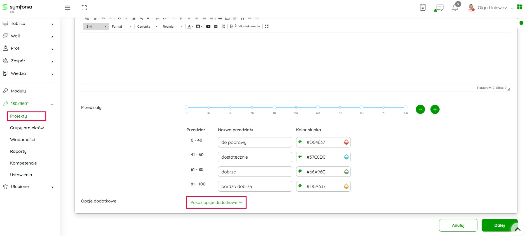Open the Styl dropdown in editor
This screenshot has height=236, width=527.
pyautogui.click(x=96, y=27)
